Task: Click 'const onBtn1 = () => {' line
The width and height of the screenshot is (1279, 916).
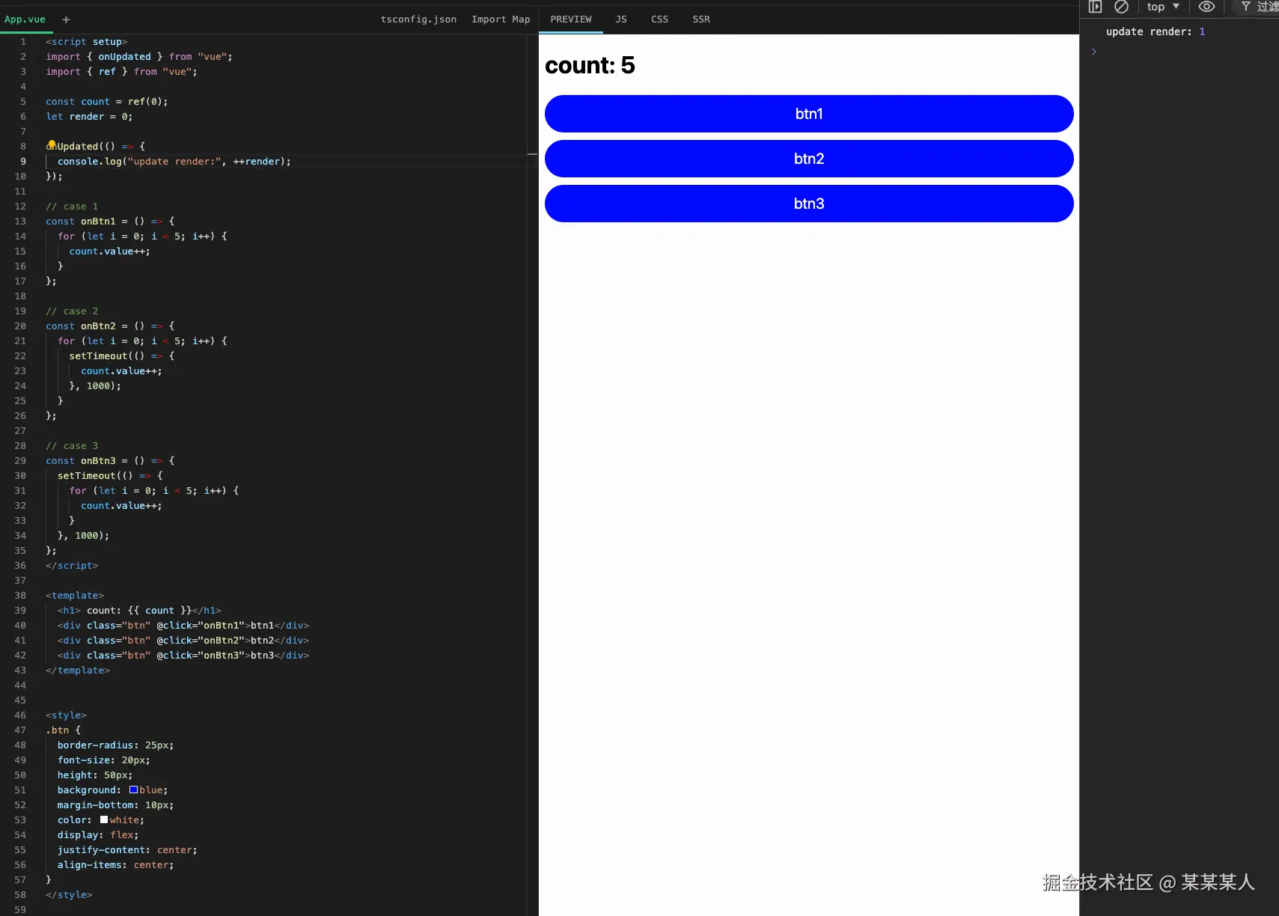Action: [x=110, y=222]
